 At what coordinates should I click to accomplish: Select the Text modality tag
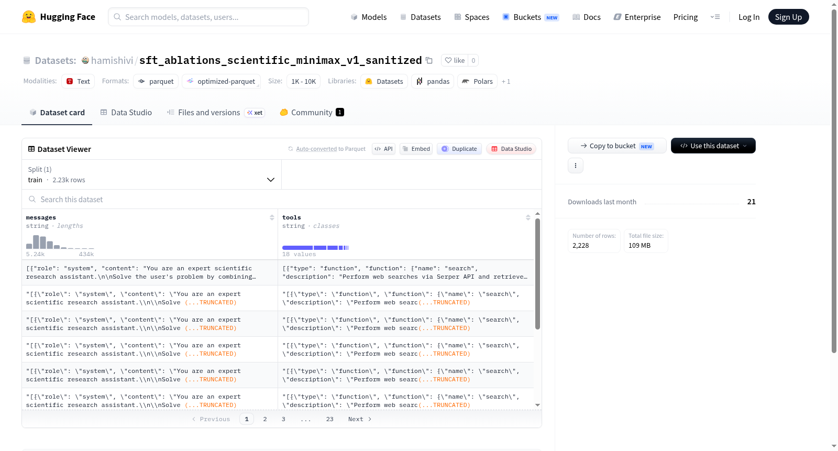point(78,81)
